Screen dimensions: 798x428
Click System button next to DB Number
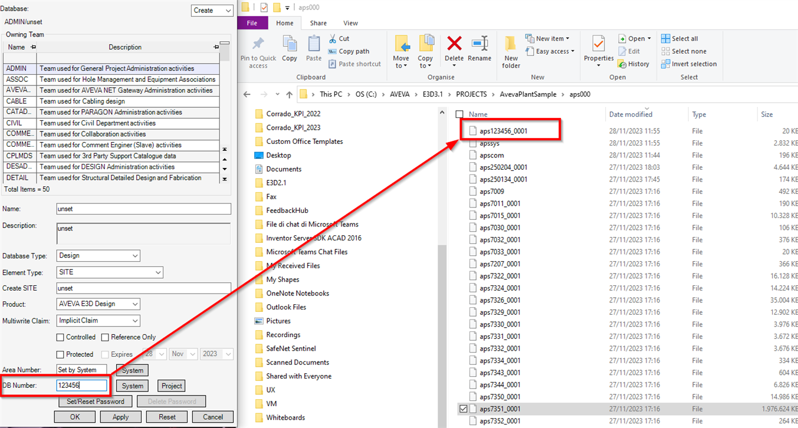(133, 386)
